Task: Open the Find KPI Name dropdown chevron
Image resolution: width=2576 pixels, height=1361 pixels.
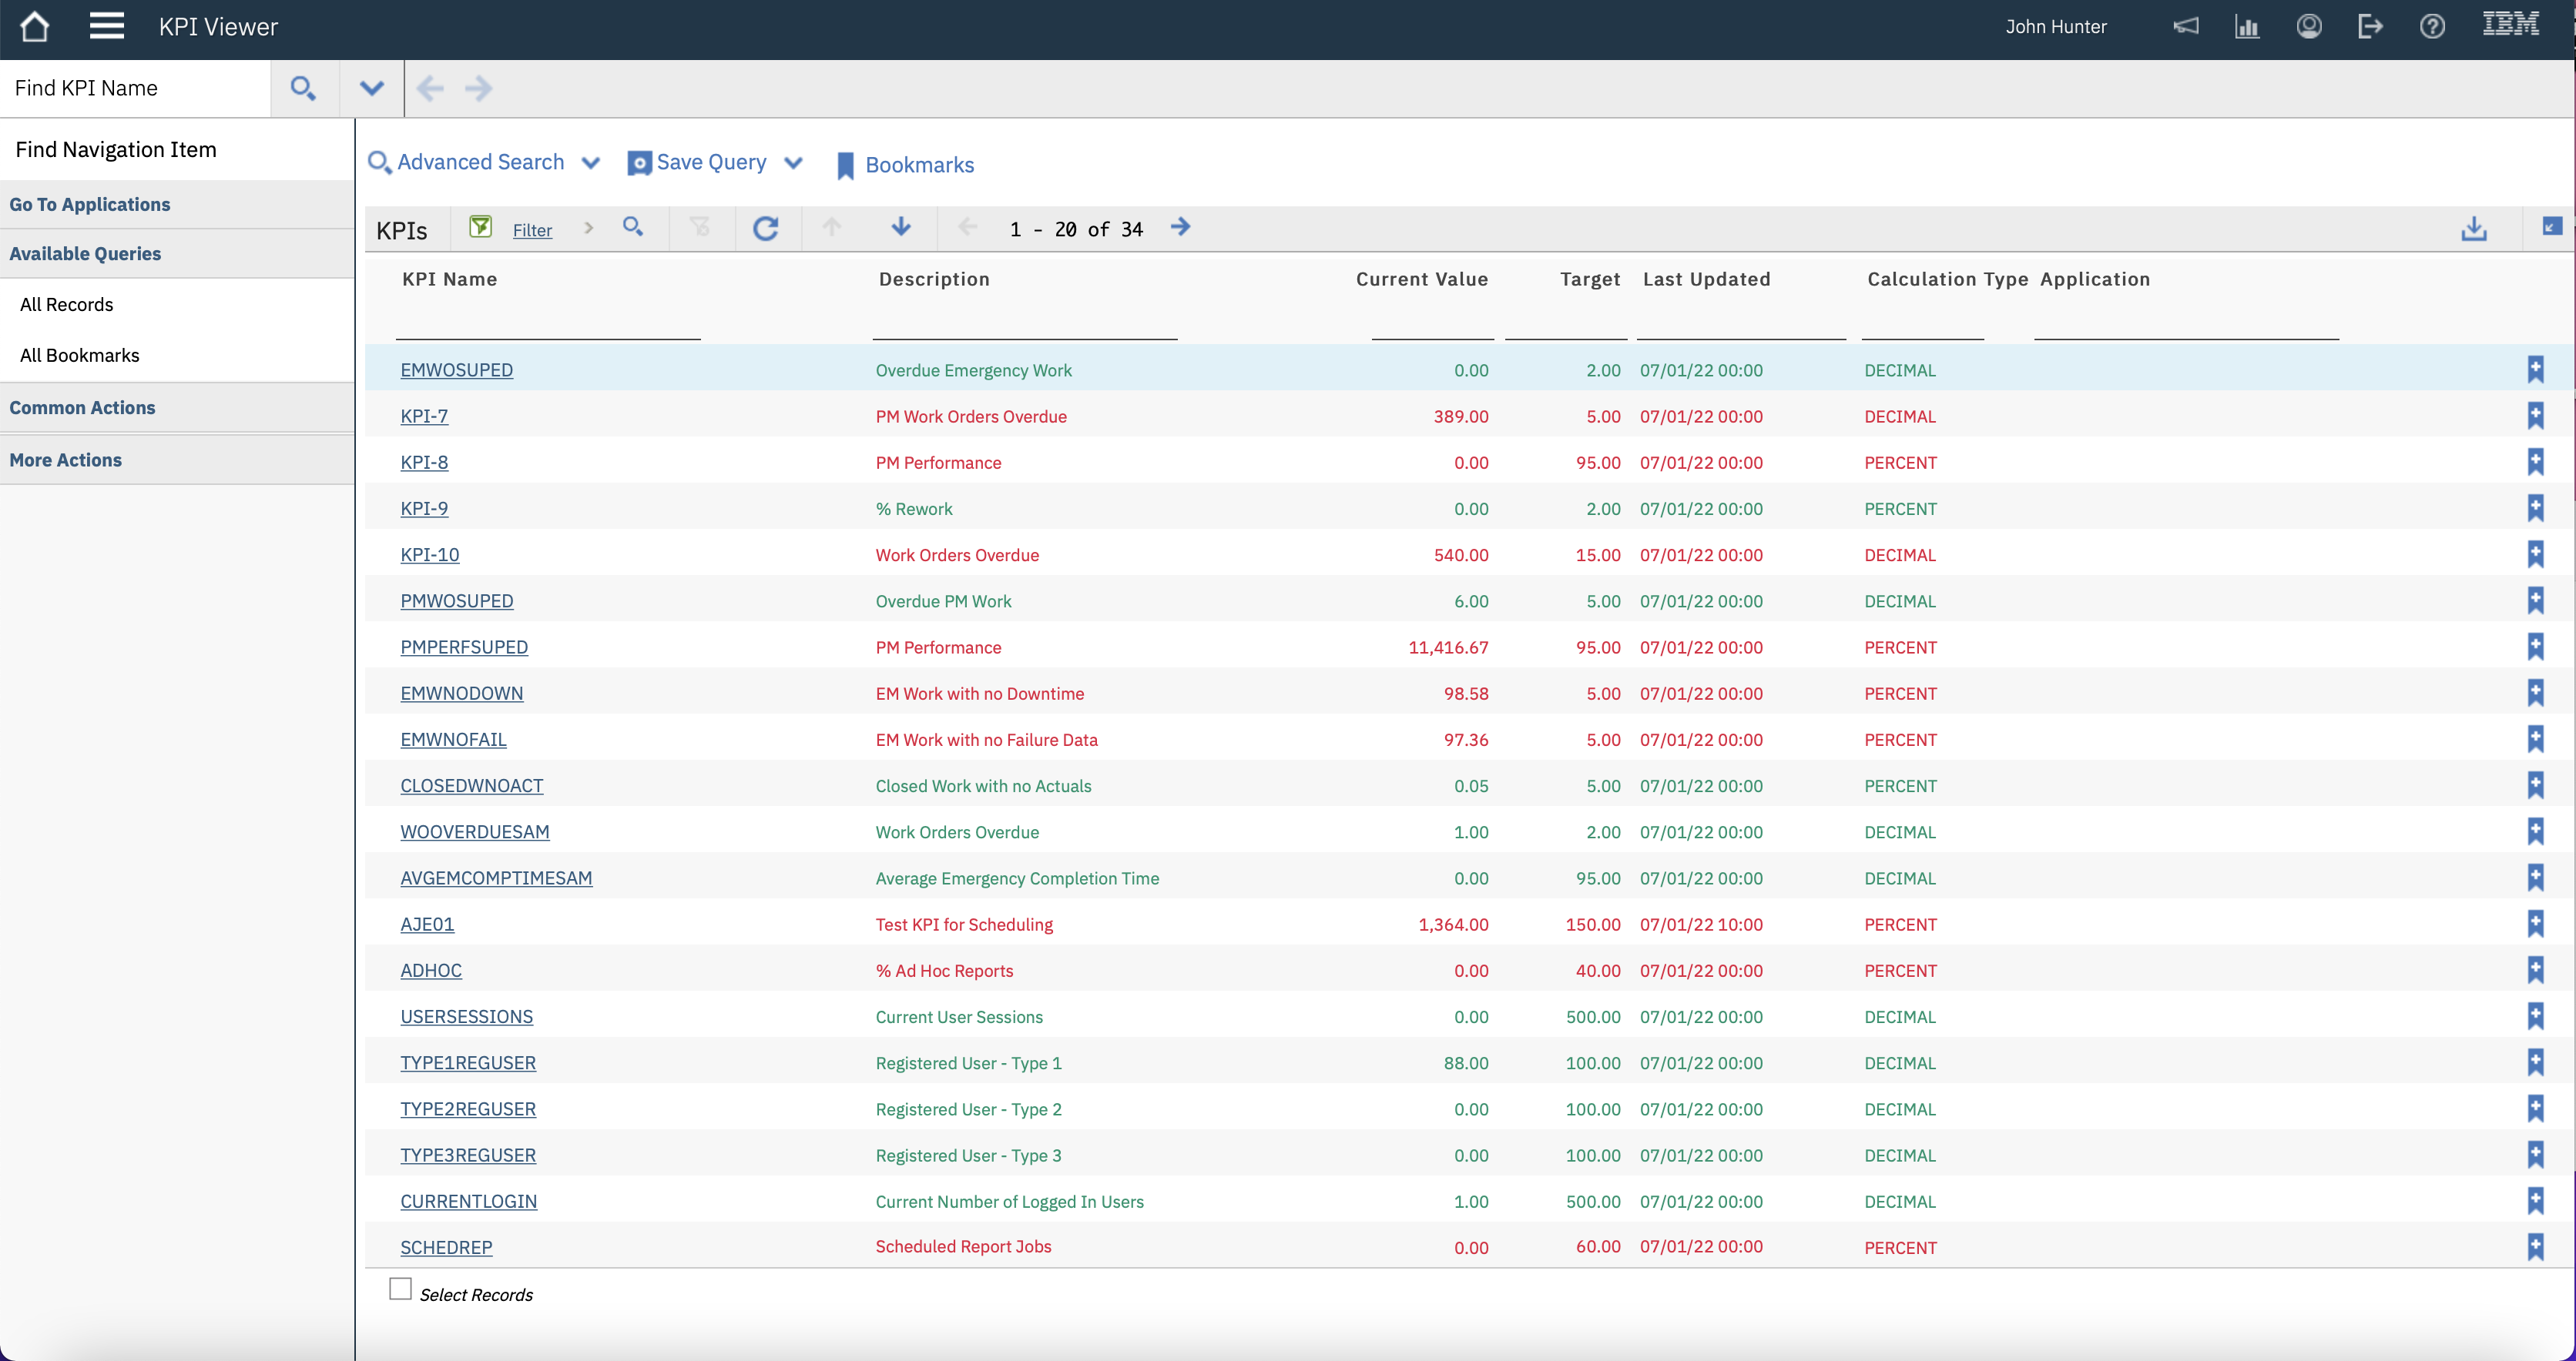Action: coord(371,88)
